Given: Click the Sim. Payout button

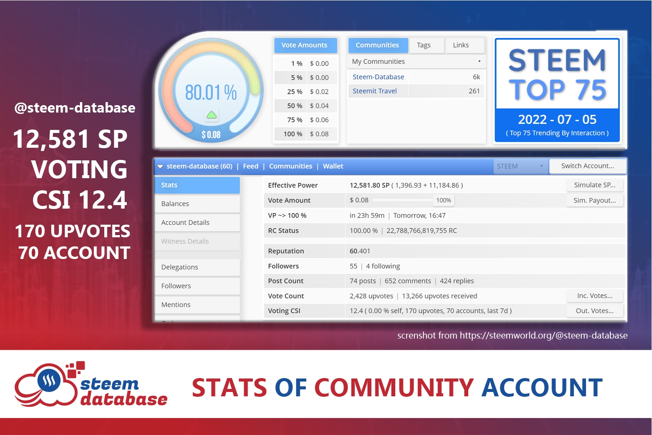Looking at the screenshot, I should 595,200.
